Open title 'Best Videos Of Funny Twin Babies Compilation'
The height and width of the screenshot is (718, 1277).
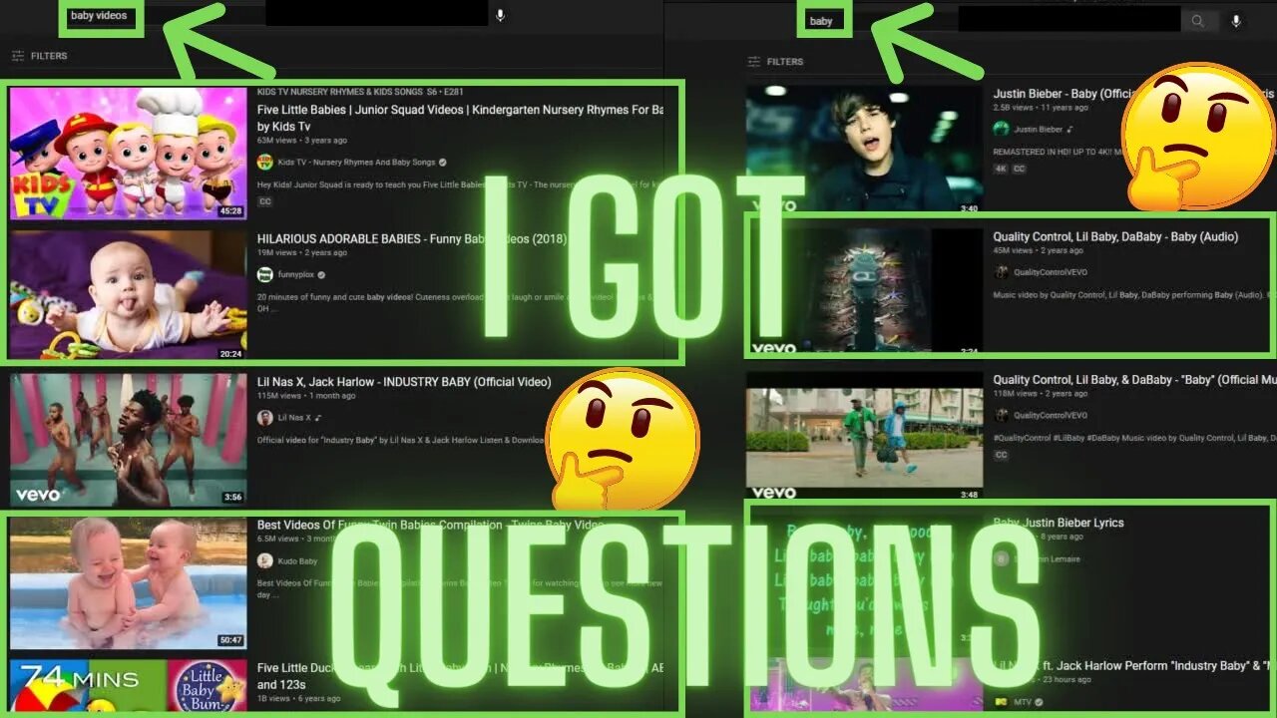(x=431, y=525)
